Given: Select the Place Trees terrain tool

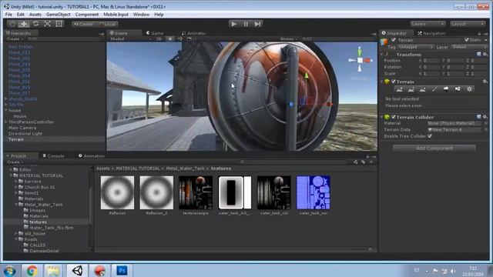Looking at the screenshot, I should (x=446, y=89).
